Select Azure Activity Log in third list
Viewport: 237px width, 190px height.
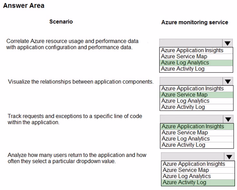pos(197,145)
